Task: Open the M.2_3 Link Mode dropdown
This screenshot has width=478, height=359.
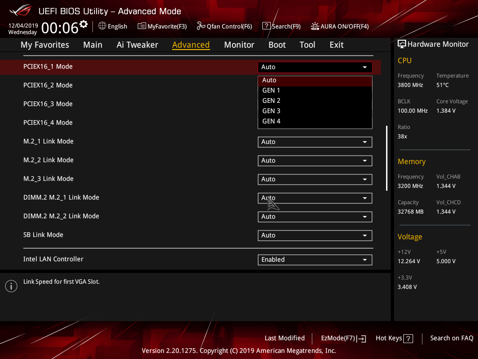Action: tap(315, 179)
